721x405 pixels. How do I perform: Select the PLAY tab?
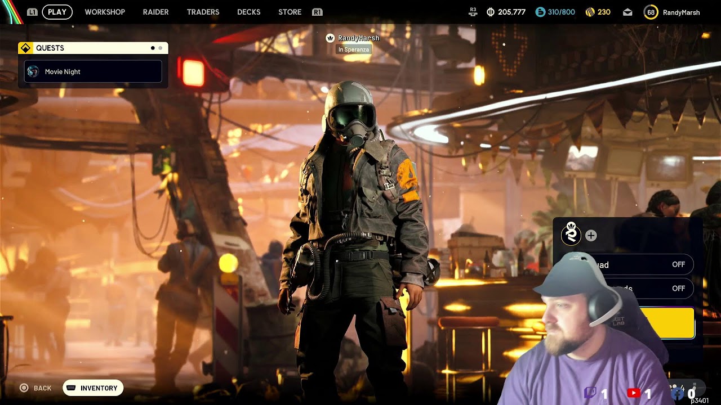tap(57, 12)
